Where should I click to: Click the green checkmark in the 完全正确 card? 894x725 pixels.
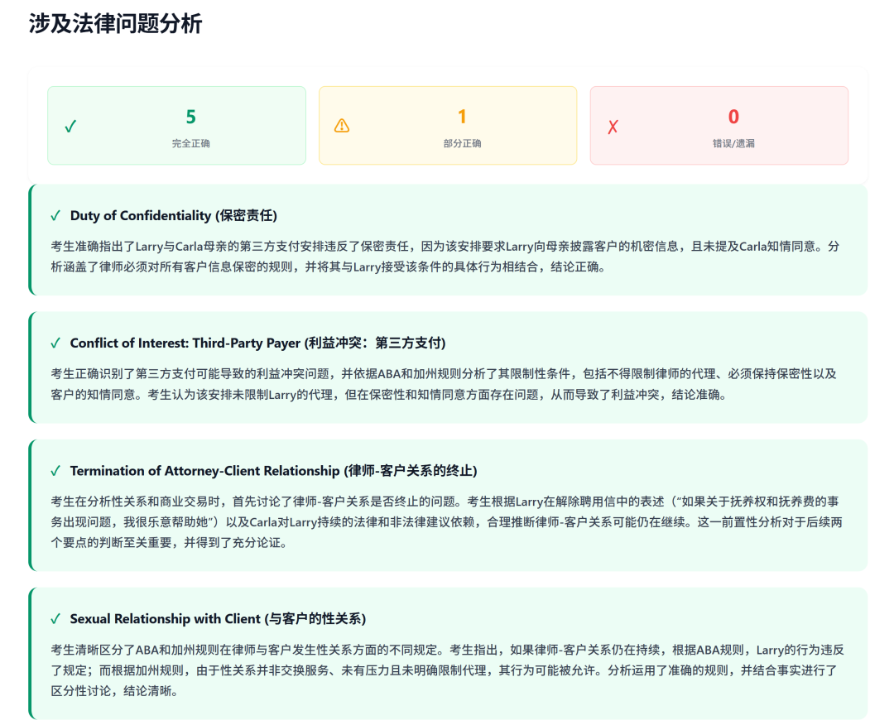[70, 127]
